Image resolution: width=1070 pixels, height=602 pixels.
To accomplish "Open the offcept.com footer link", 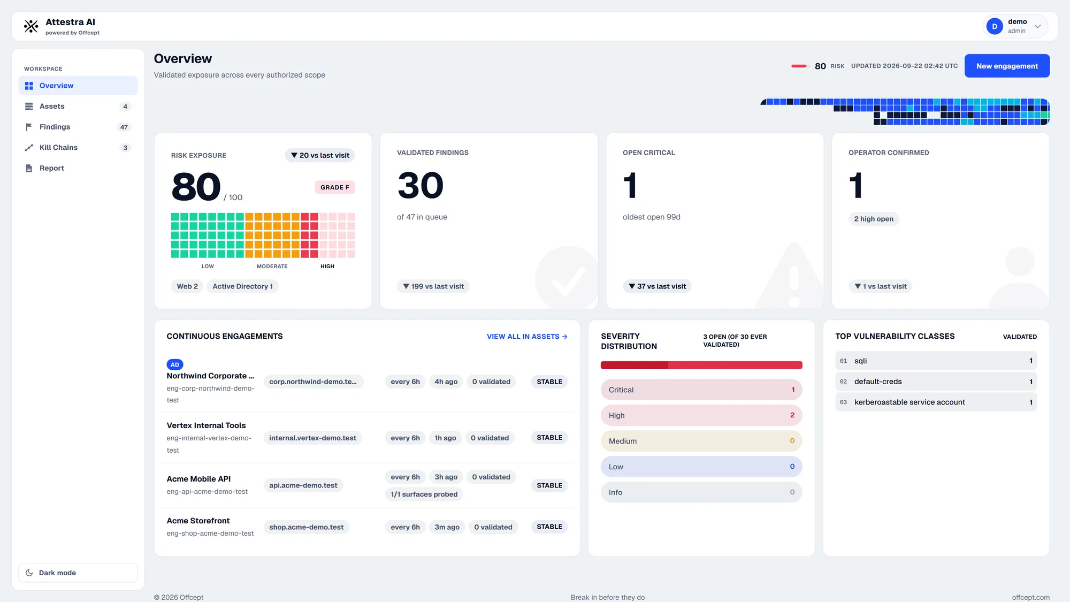I will click(x=1030, y=597).
